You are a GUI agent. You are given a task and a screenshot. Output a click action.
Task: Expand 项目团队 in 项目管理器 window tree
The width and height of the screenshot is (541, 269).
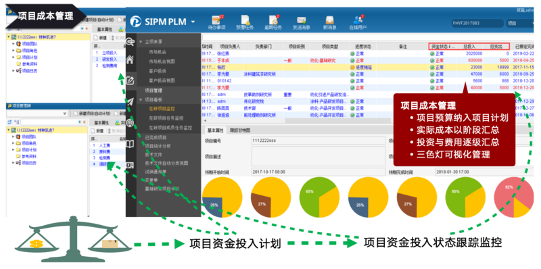(14, 137)
